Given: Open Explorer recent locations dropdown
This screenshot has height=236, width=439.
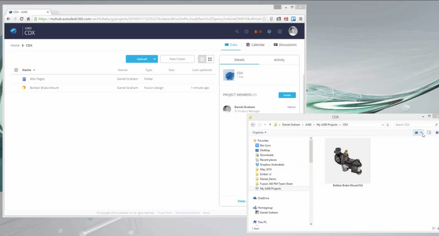Looking at the screenshot, I should [265, 125].
